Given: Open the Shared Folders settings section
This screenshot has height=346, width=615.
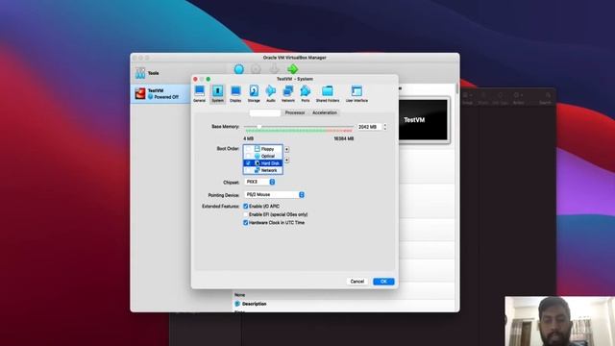Looking at the screenshot, I should 328,93.
